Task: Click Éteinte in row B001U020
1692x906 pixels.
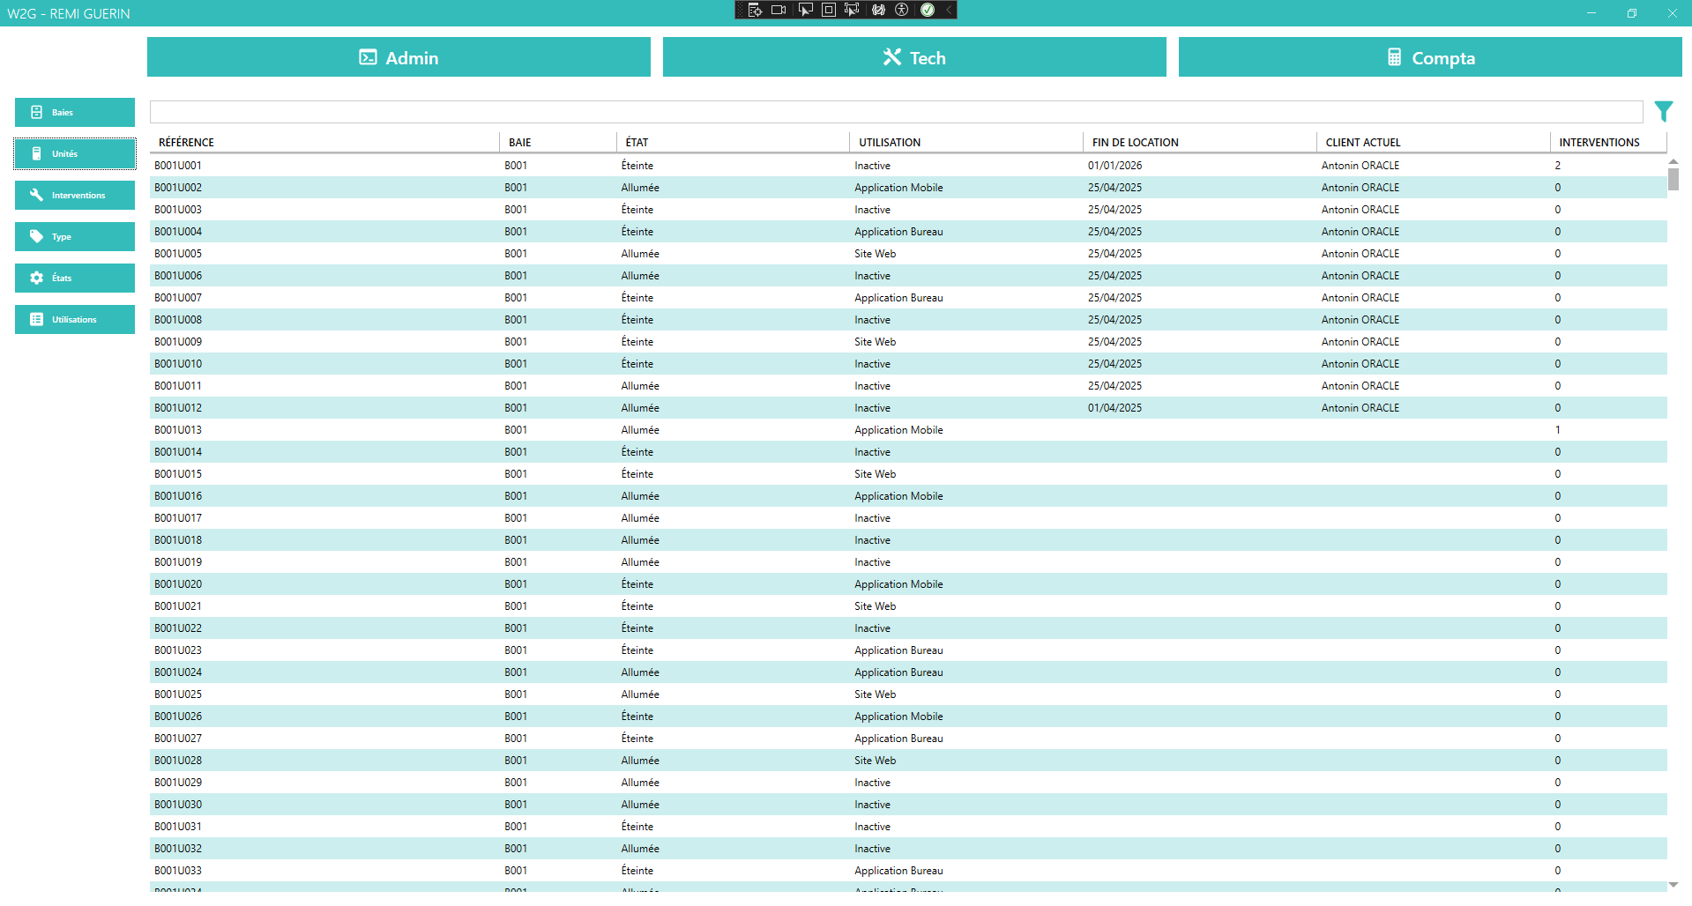Action: coord(637,584)
